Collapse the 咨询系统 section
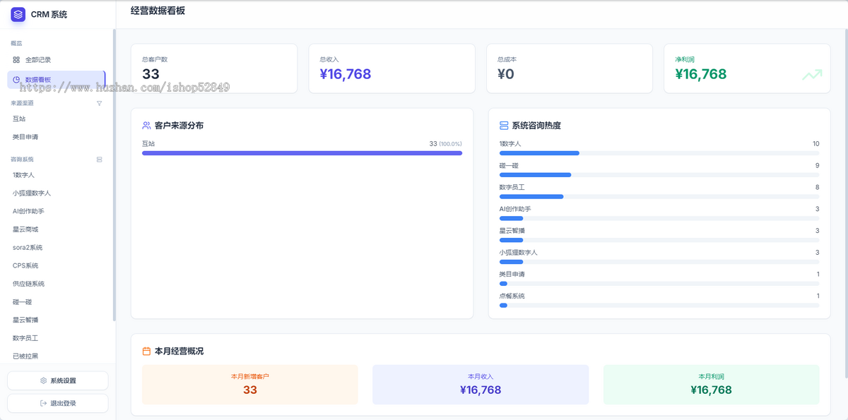Viewport: 848px width, 420px height. [x=99, y=159]
